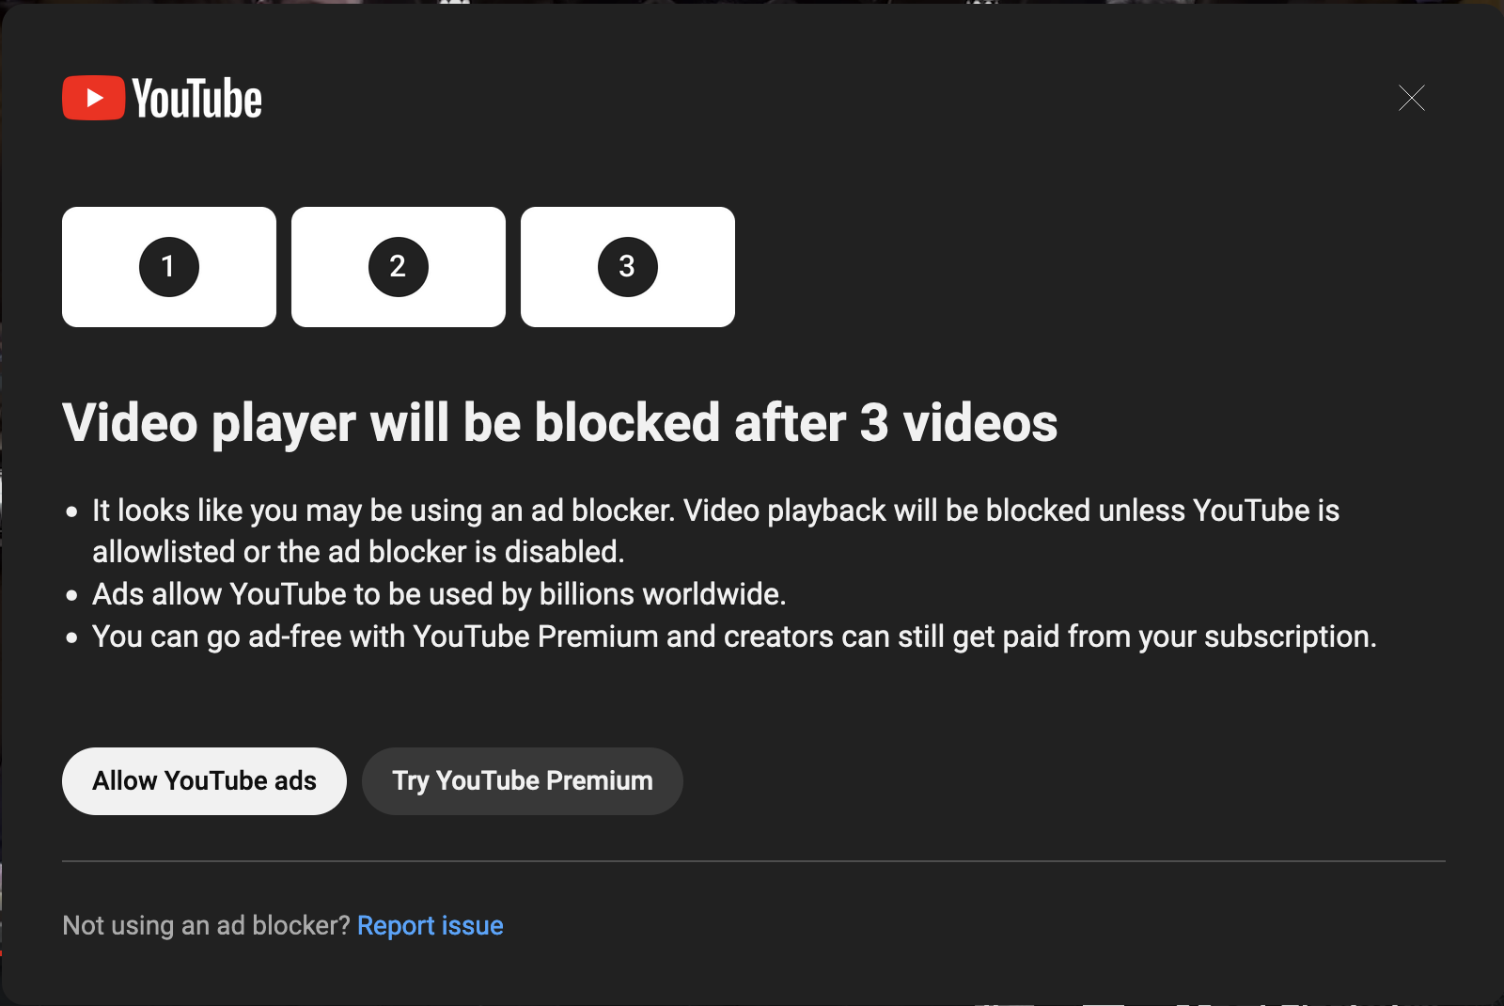Click the YouTube wordmark text

[197, 99]
